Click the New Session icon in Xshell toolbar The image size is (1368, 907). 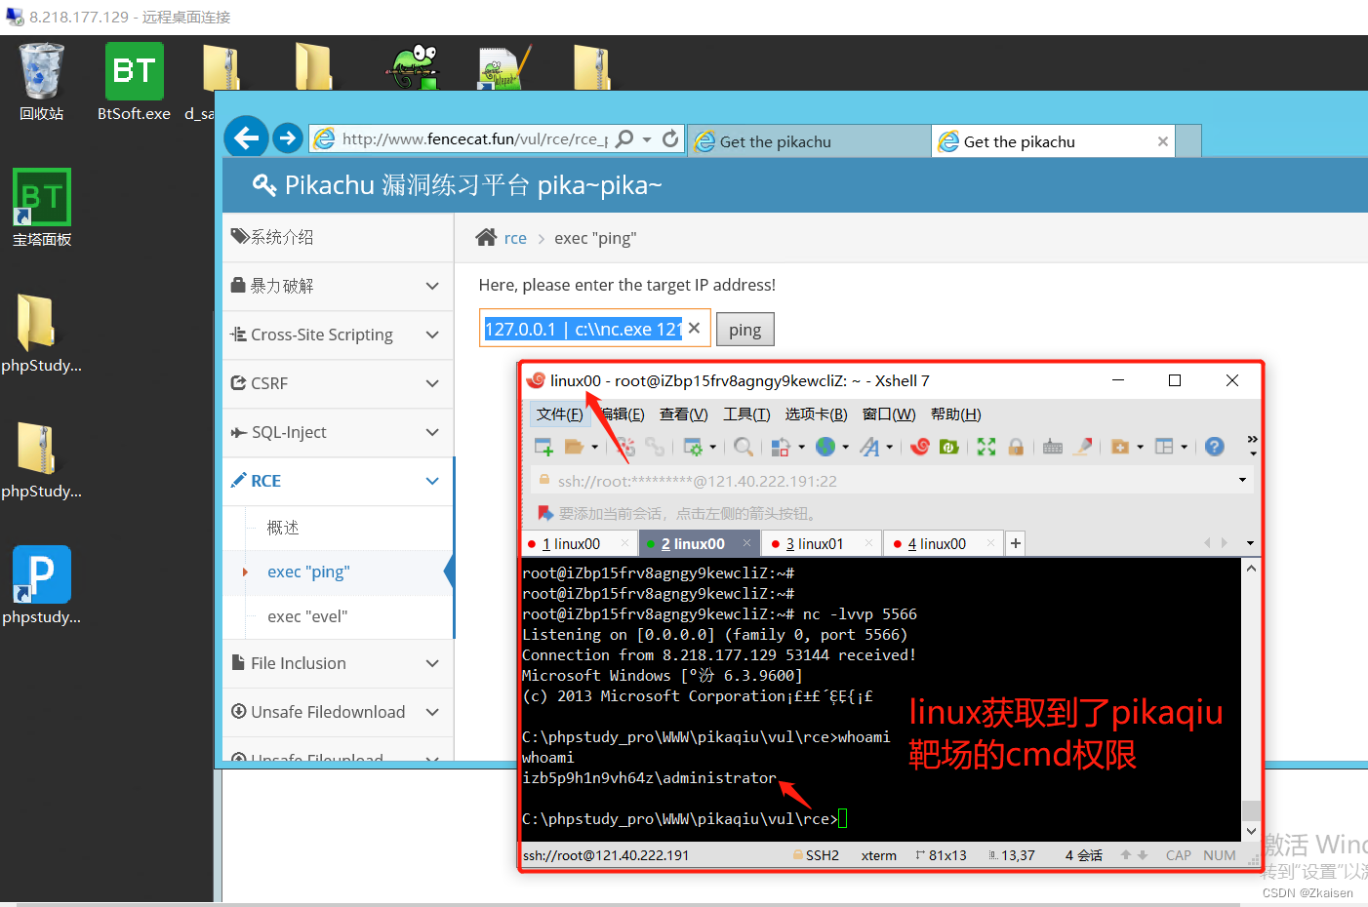tap(543, 447)
